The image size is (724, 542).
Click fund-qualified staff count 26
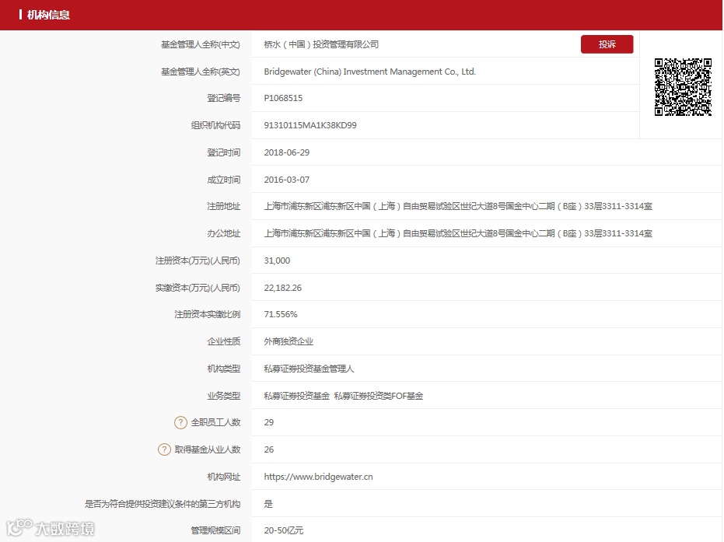coord(269,449)
